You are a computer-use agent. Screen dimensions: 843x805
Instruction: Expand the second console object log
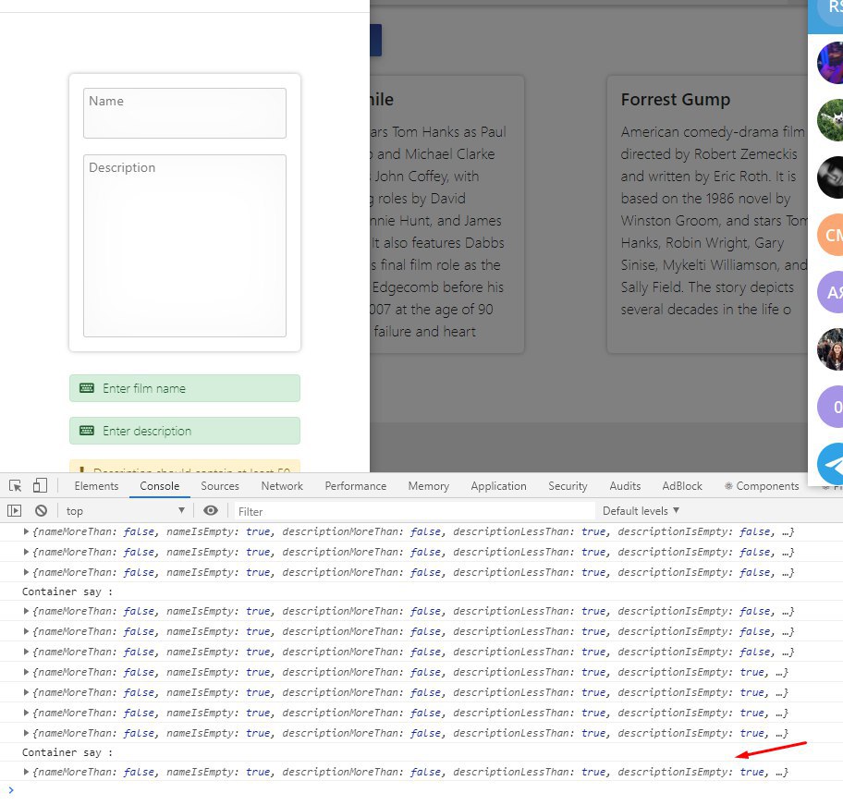coord(25,552)
